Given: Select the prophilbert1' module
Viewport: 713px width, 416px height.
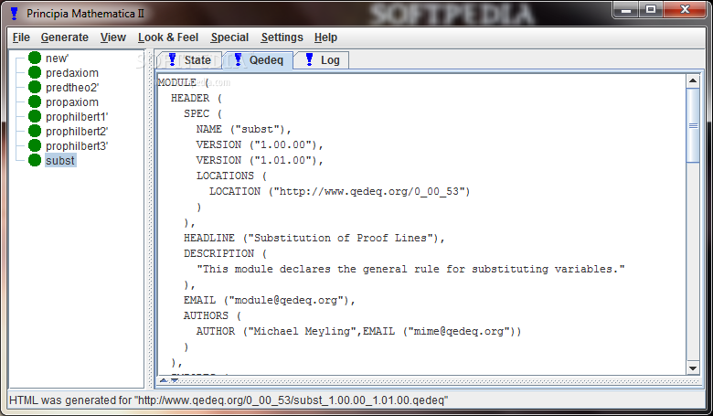Looking at the screenshot, I should pos(77,116).
